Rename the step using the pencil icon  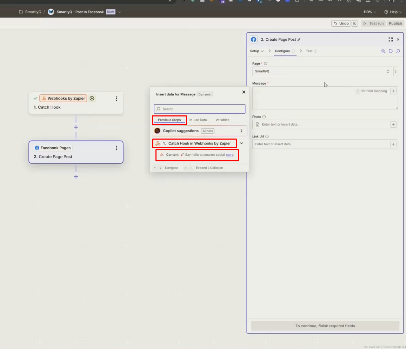pos(299,40)
